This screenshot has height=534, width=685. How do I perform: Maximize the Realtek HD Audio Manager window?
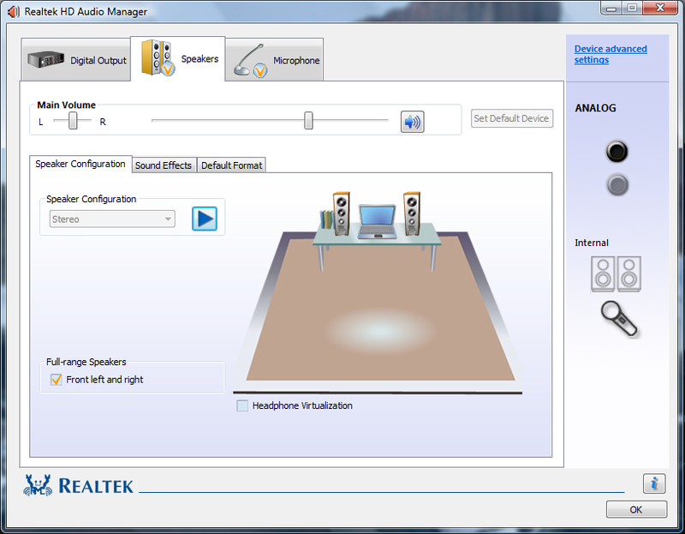pyautogui.click(x=632, y=8)
